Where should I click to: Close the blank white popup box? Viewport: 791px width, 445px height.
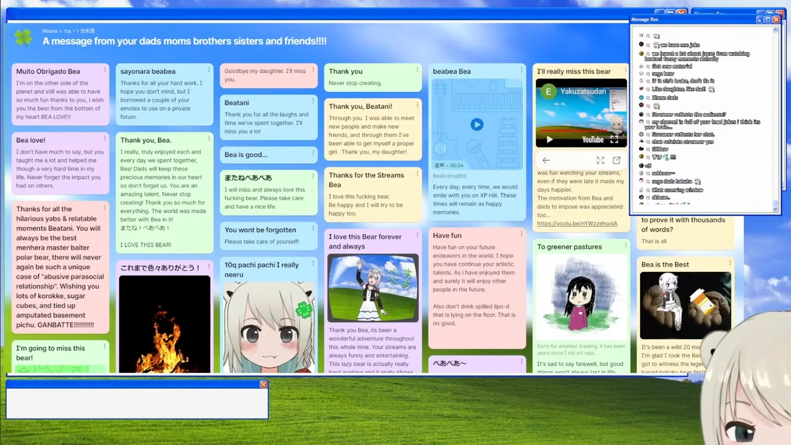[263, 385]
